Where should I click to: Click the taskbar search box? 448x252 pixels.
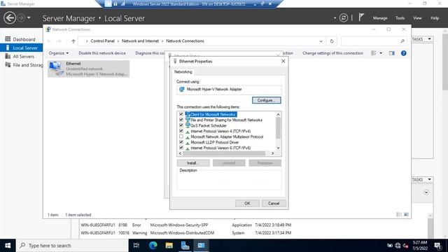72,246
